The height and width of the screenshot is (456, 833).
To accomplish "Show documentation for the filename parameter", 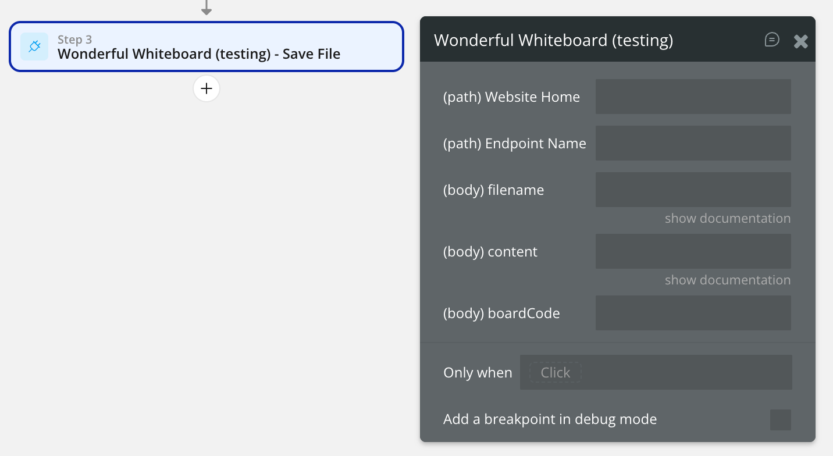I will [x=727, y=219].
